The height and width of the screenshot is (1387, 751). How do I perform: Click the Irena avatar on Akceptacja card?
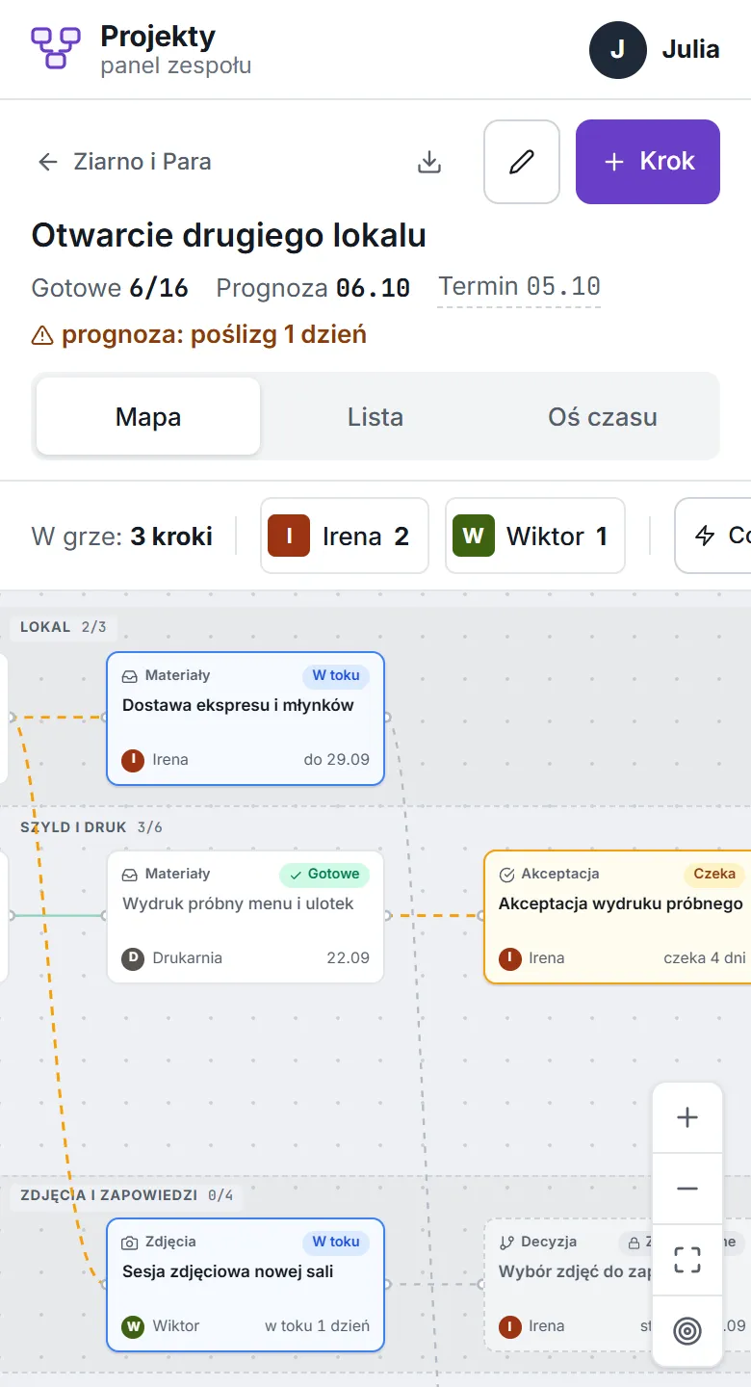pyautogui.click(x=510, y=958)
